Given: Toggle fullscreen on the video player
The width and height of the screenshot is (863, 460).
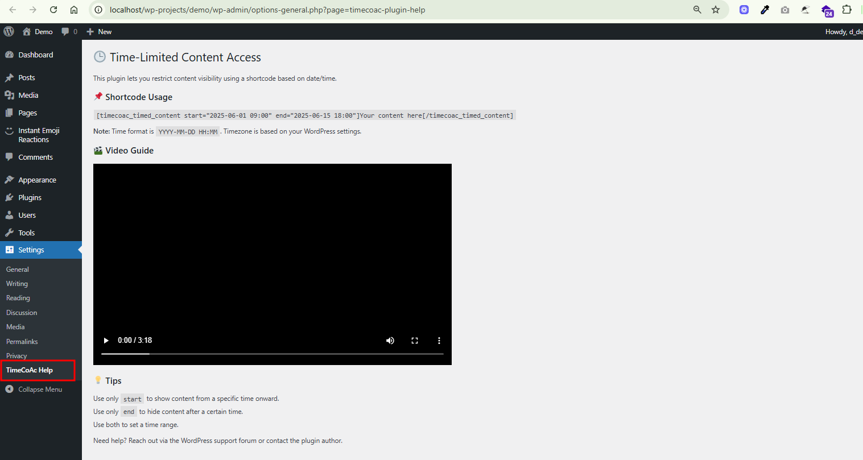Looking at the screenshot, I should pyautogui.click(x=414, y=340).
